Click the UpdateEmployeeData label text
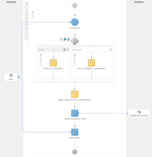152x157 pixels. (139, 116)
